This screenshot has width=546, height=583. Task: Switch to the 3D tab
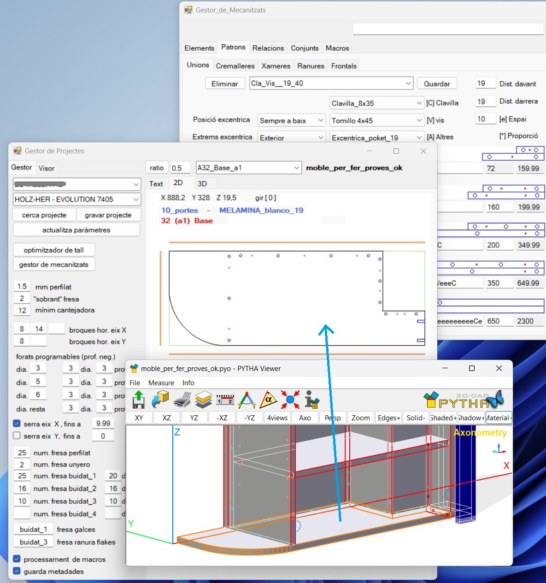tap(202, 183)
